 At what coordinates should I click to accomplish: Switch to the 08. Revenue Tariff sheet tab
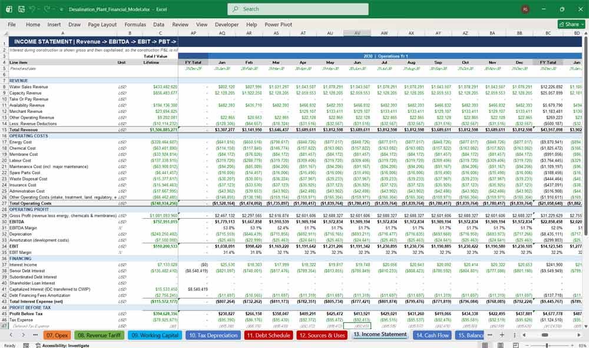(x=99, y=335)
